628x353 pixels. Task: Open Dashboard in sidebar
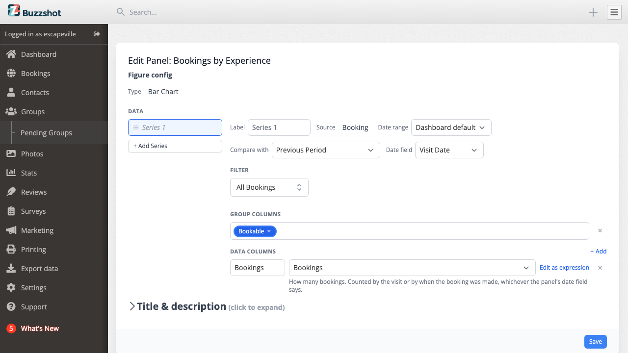point(54,54)
